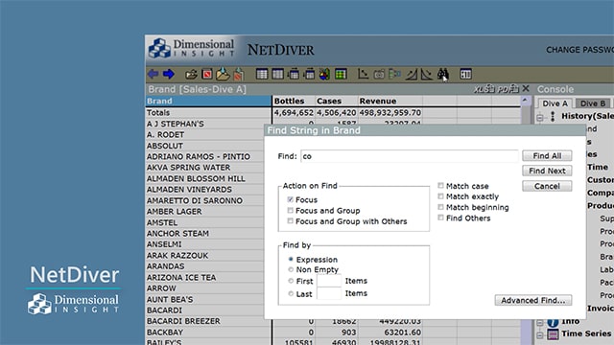The image size is (614, 345).
Task: Click the open folder toolbar icon
Action: click(191, 74)
